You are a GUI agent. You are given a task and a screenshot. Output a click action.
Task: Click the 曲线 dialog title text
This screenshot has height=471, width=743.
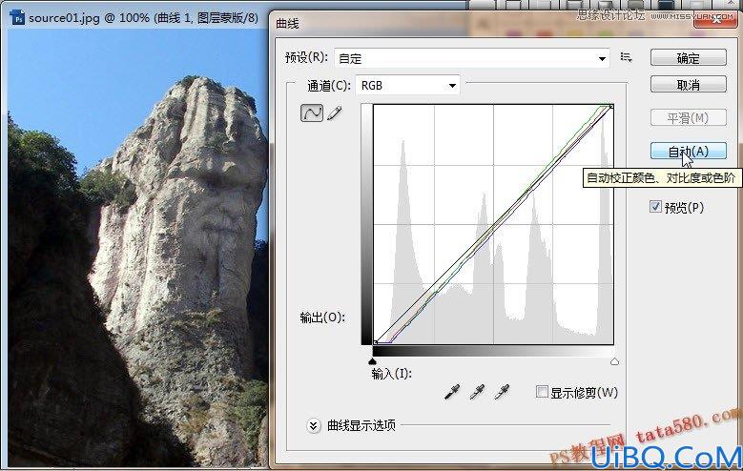287,23
